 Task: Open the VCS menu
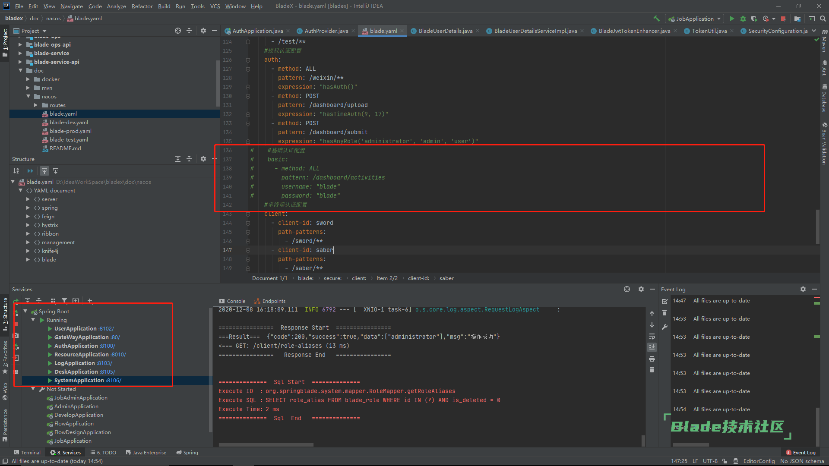(x=215, y=6)
